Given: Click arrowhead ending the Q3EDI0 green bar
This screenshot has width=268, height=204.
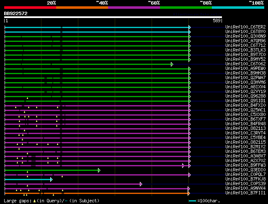Looking at the screenshot, I should point(99,170).
